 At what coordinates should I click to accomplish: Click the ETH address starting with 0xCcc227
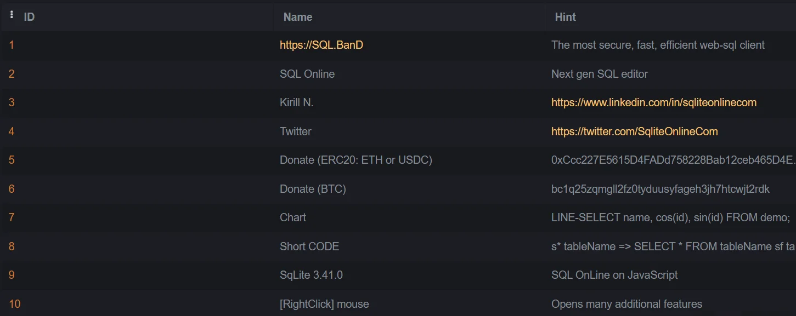click(x=673, y=160)
